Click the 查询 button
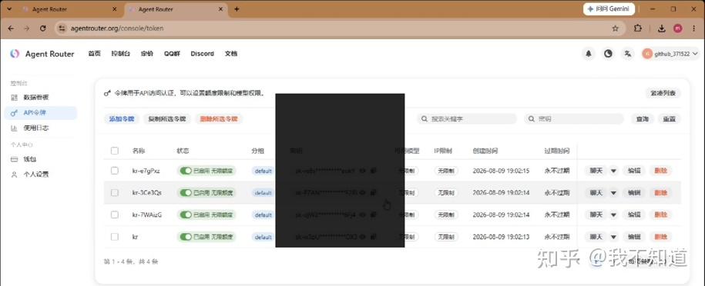This screenshot has height=286, width=705. click(x=643, y=119)
